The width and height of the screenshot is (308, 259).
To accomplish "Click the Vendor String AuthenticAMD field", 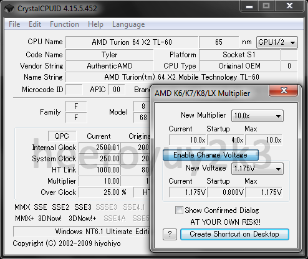I will click(110, 66).
